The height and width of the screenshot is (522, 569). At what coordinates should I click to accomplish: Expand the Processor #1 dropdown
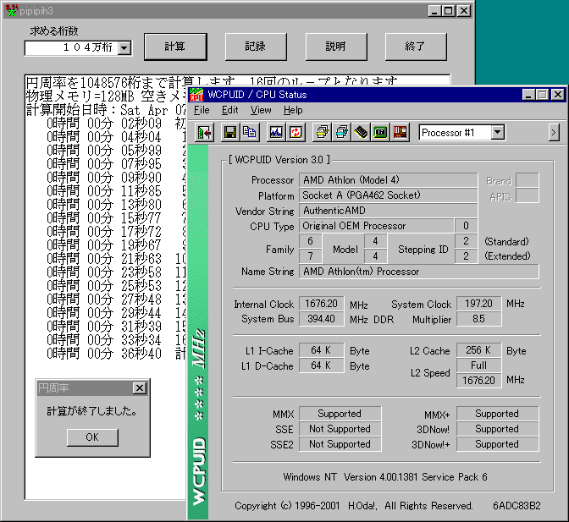[497, 133]
